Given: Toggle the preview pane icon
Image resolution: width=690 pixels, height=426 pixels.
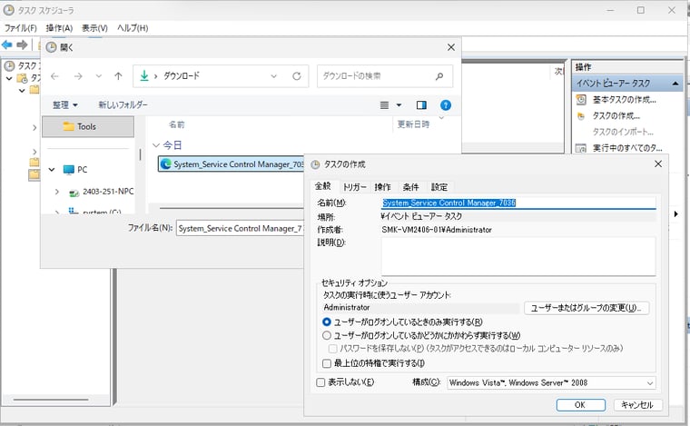Looking at the screenshot, I should point(421,104).
